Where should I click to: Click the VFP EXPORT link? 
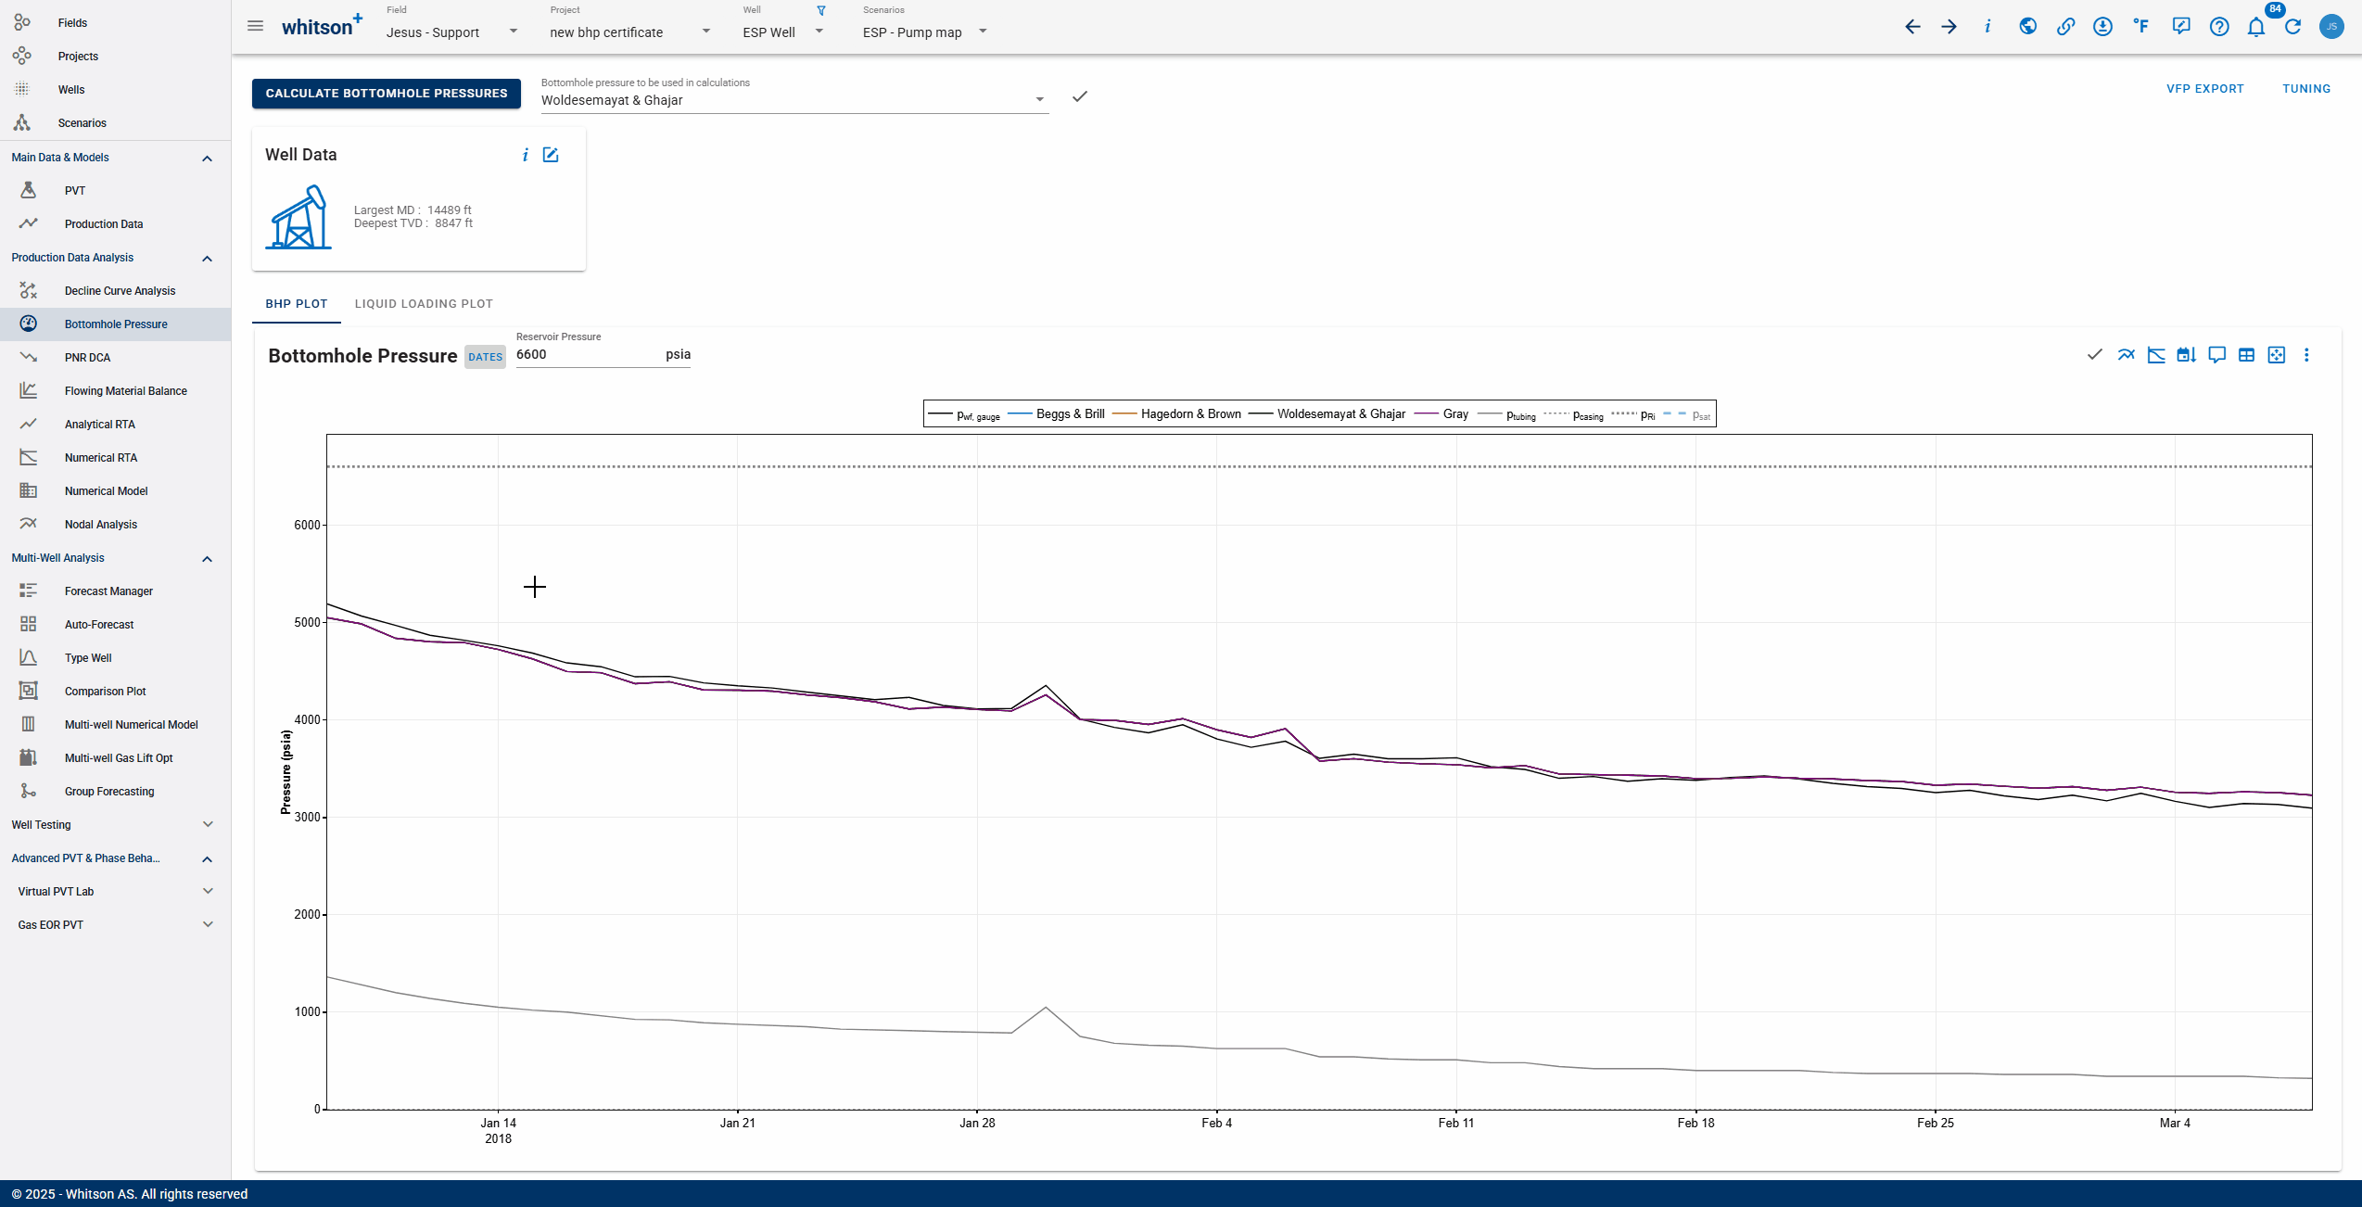tap(2204, 89)
